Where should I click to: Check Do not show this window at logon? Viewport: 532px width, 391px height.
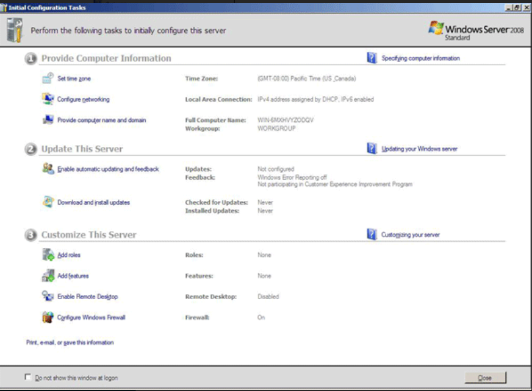pos(28,377)
